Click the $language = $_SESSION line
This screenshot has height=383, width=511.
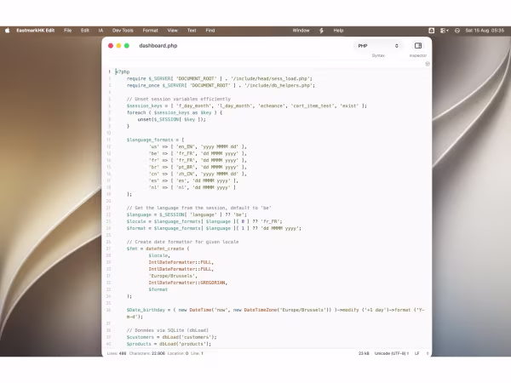coord(187,214)
